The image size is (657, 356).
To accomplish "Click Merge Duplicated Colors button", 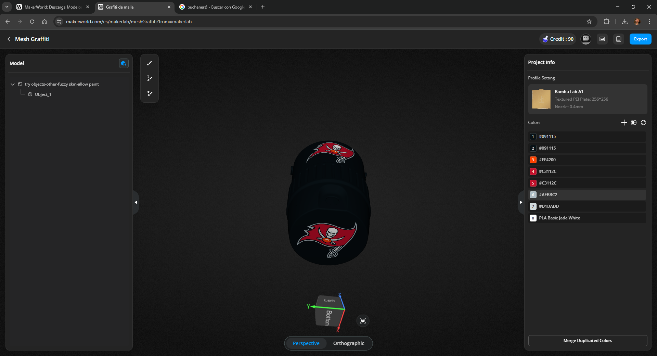I will pyautogui.click(x=588, y=341).
